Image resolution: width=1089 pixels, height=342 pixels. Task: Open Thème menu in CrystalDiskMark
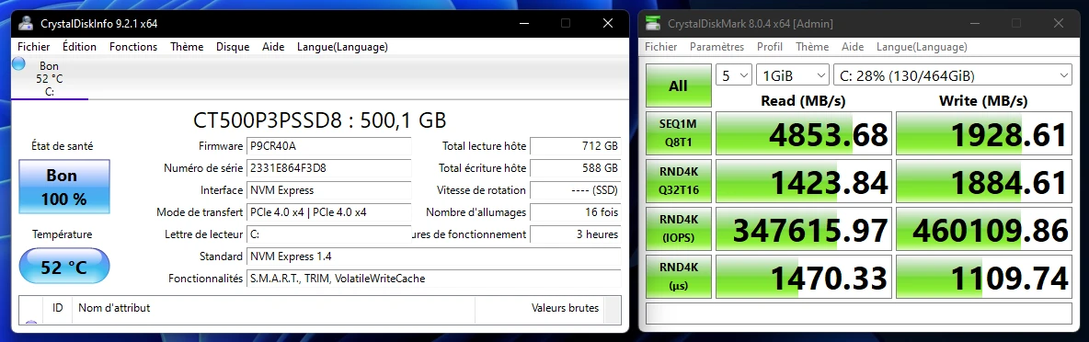[x=812, y=47]
